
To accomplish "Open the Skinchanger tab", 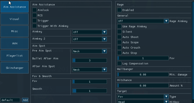I will (x=14, y=68).
